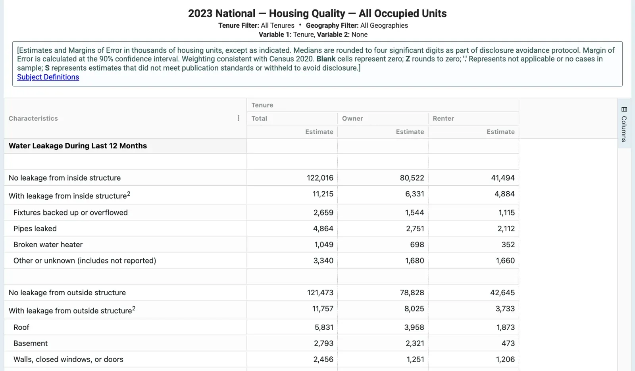Select the With leakage from outside structure row
Screen dimensions: 635x371
click(x=262, y=309)
